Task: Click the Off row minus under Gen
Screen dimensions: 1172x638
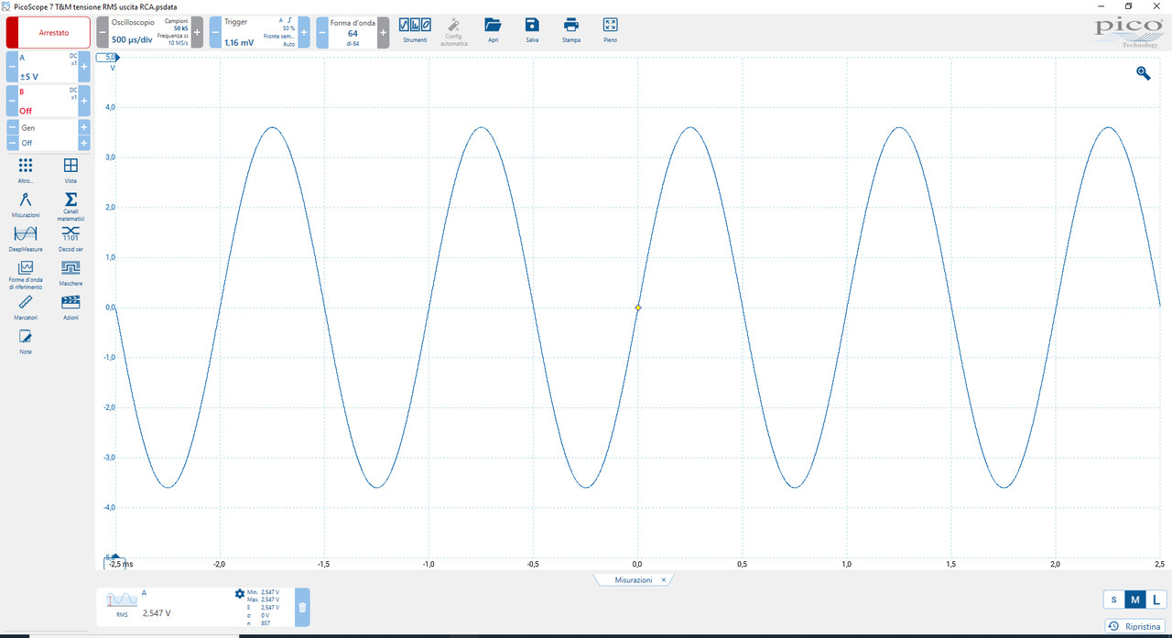Action: tap(12, 143)
